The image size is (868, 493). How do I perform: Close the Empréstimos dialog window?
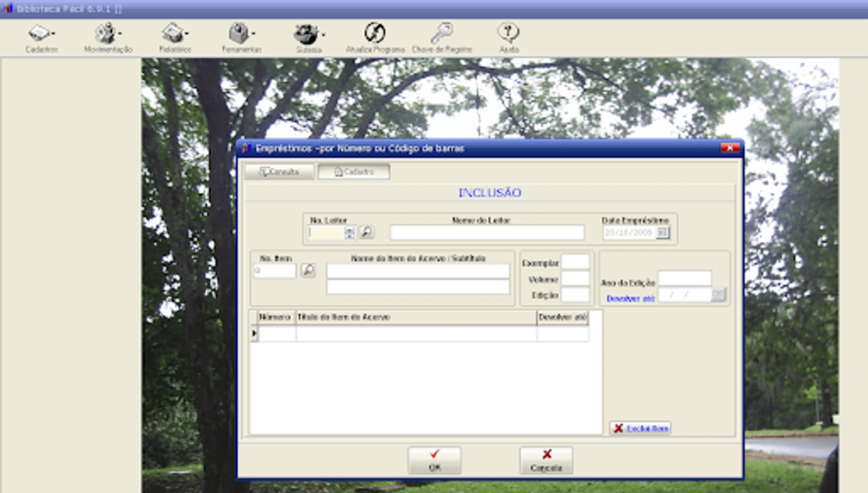coord(731,148)
